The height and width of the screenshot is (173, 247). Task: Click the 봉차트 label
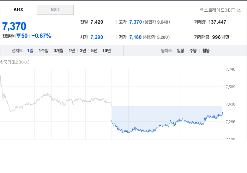pyautogui.click(x=166, y=50)
